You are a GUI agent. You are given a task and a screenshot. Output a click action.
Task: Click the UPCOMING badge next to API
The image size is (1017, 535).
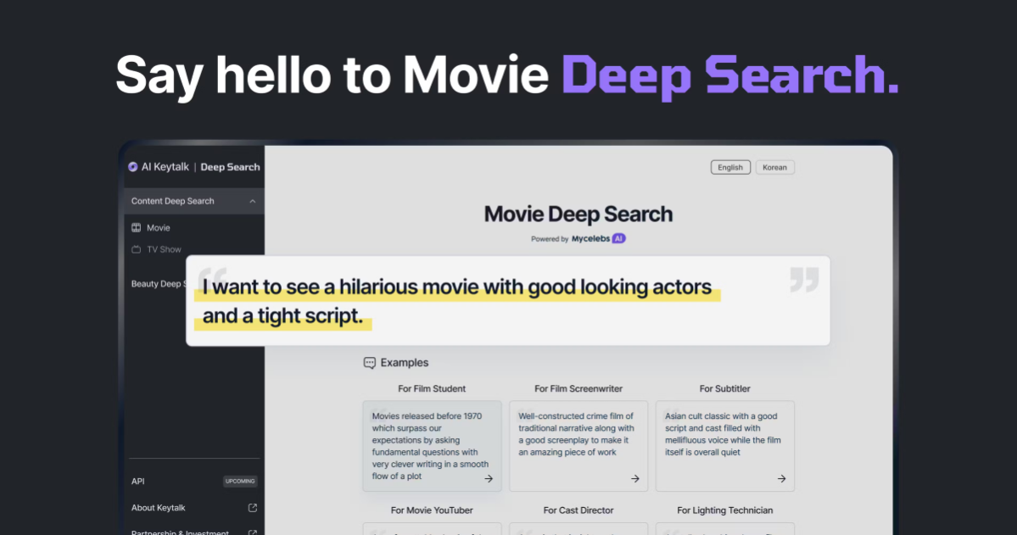click(240, 481)
